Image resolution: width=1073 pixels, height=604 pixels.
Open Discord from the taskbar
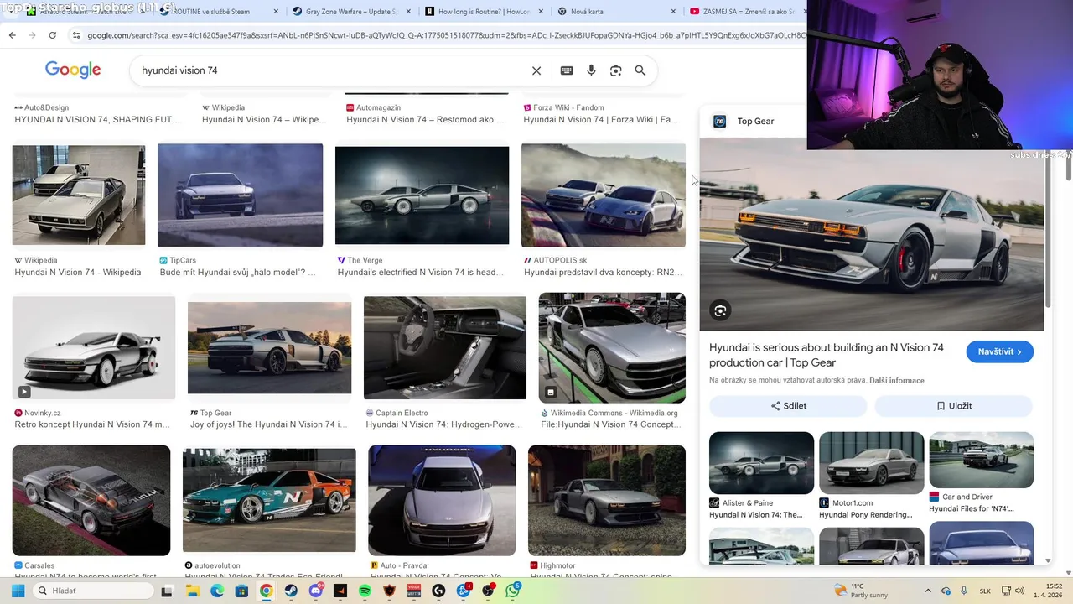316,591
